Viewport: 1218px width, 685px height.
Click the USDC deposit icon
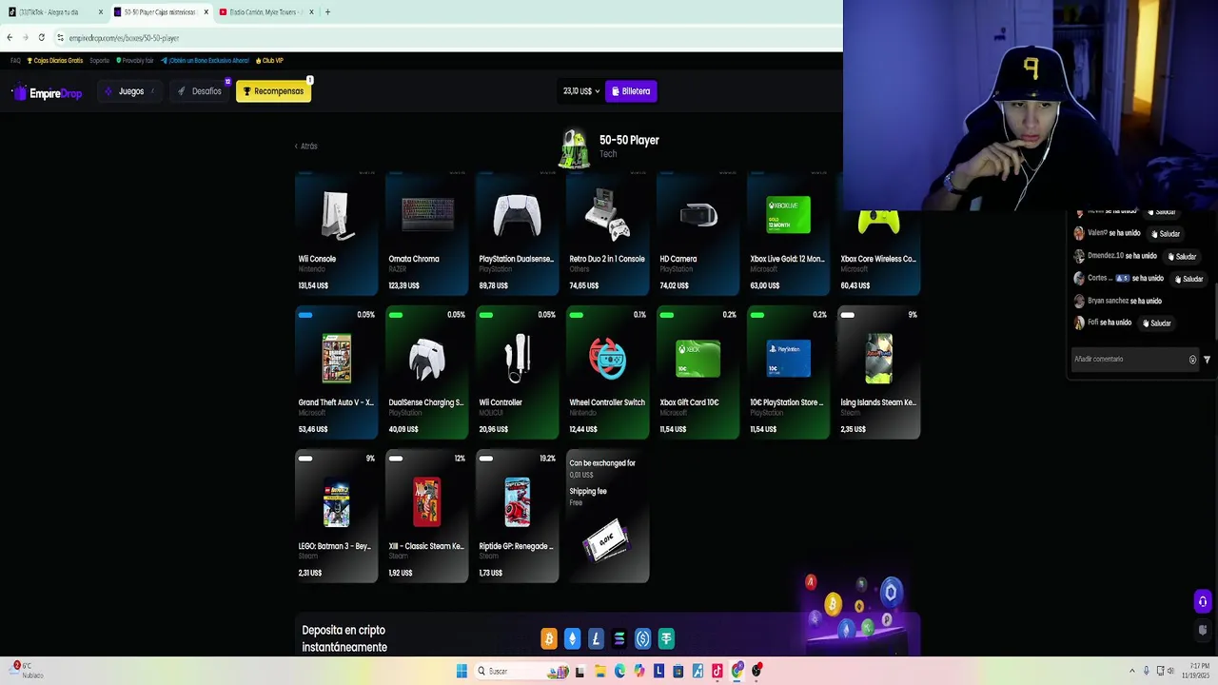pyautogui.click(x=642, y=639)
